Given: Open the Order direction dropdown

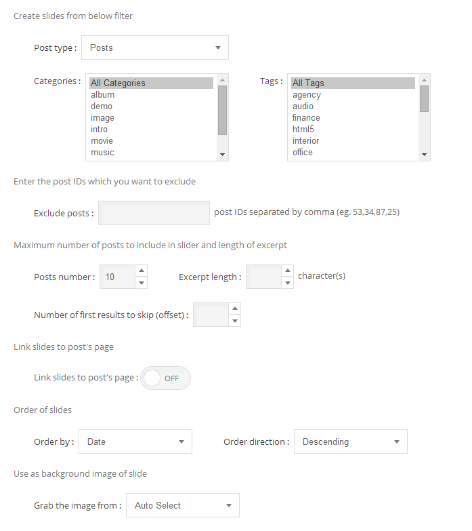Looking at the screenshot, I should (x=350, y=441).
